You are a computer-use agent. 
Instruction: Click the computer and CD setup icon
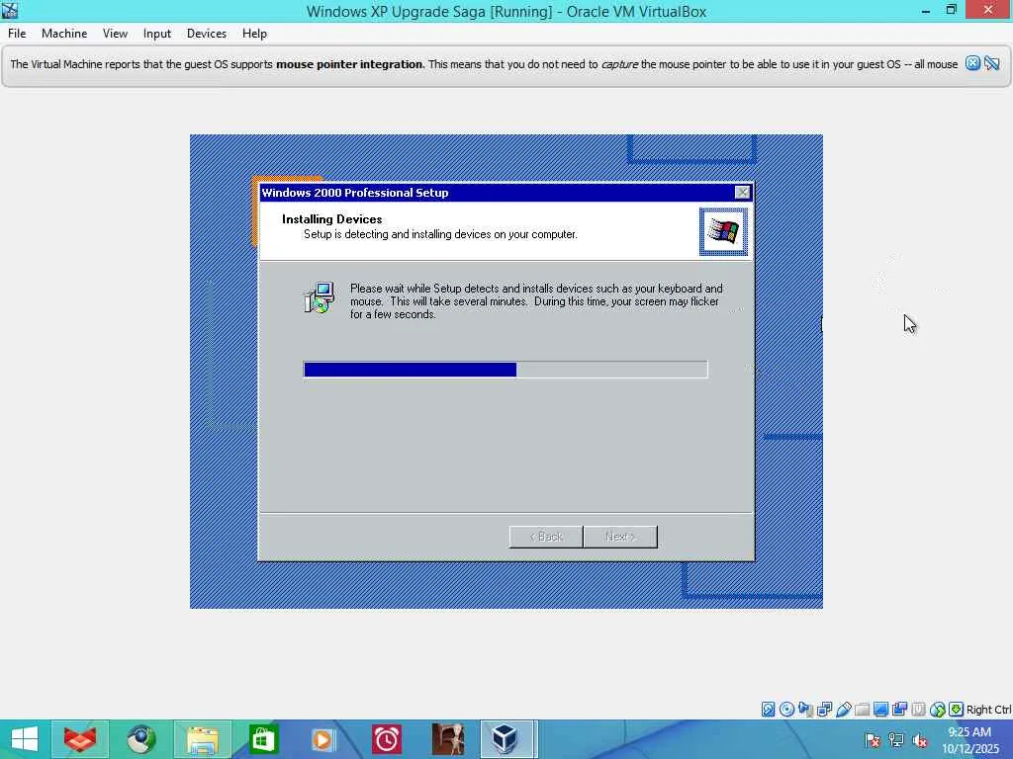tap(320, 297)
